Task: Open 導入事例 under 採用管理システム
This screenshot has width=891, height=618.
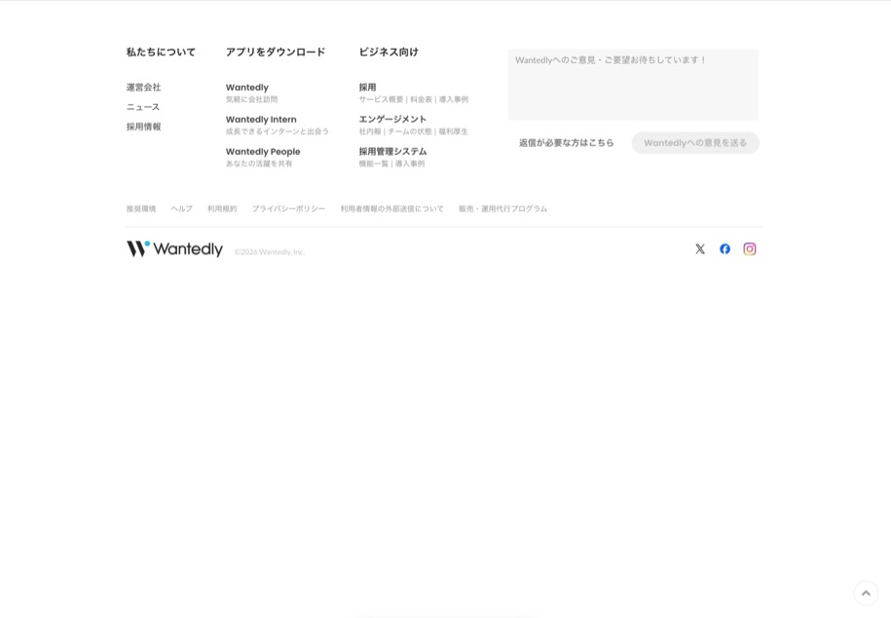Action: coord(410,164)
